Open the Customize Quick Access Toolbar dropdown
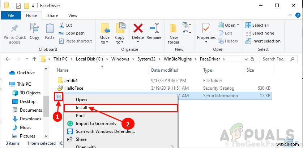 (x=33, y=6)
